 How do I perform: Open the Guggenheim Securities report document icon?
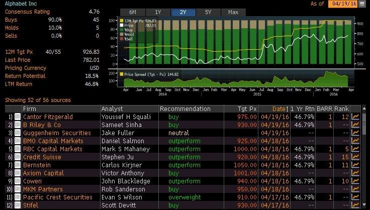(x=18, y=133)
